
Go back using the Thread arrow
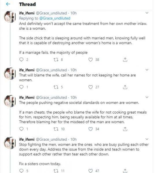click(x=8, y=4)
